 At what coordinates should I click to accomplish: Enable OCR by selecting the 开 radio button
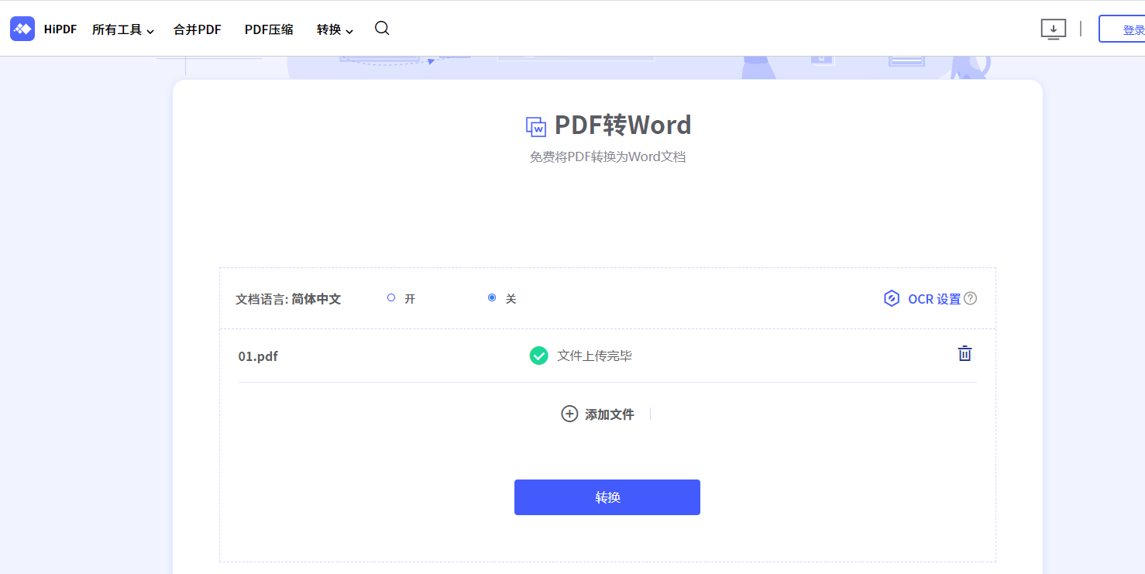391,297
